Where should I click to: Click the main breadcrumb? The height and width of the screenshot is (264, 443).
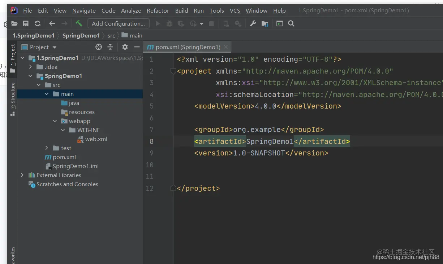[132, 35]
